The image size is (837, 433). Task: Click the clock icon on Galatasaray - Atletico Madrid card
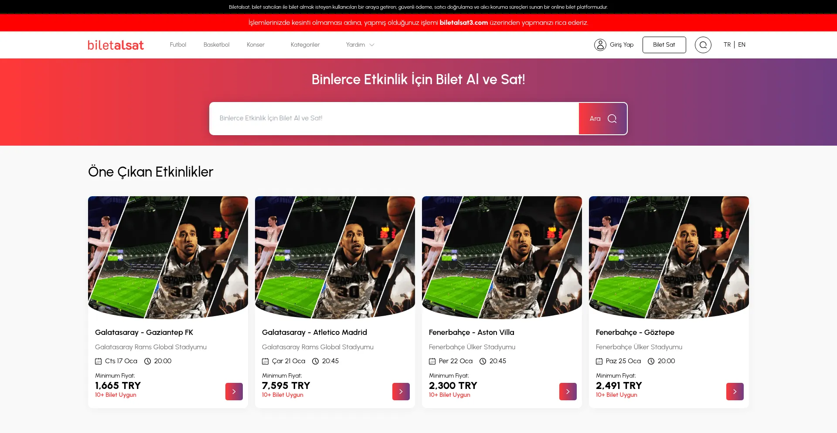(315, 361)
